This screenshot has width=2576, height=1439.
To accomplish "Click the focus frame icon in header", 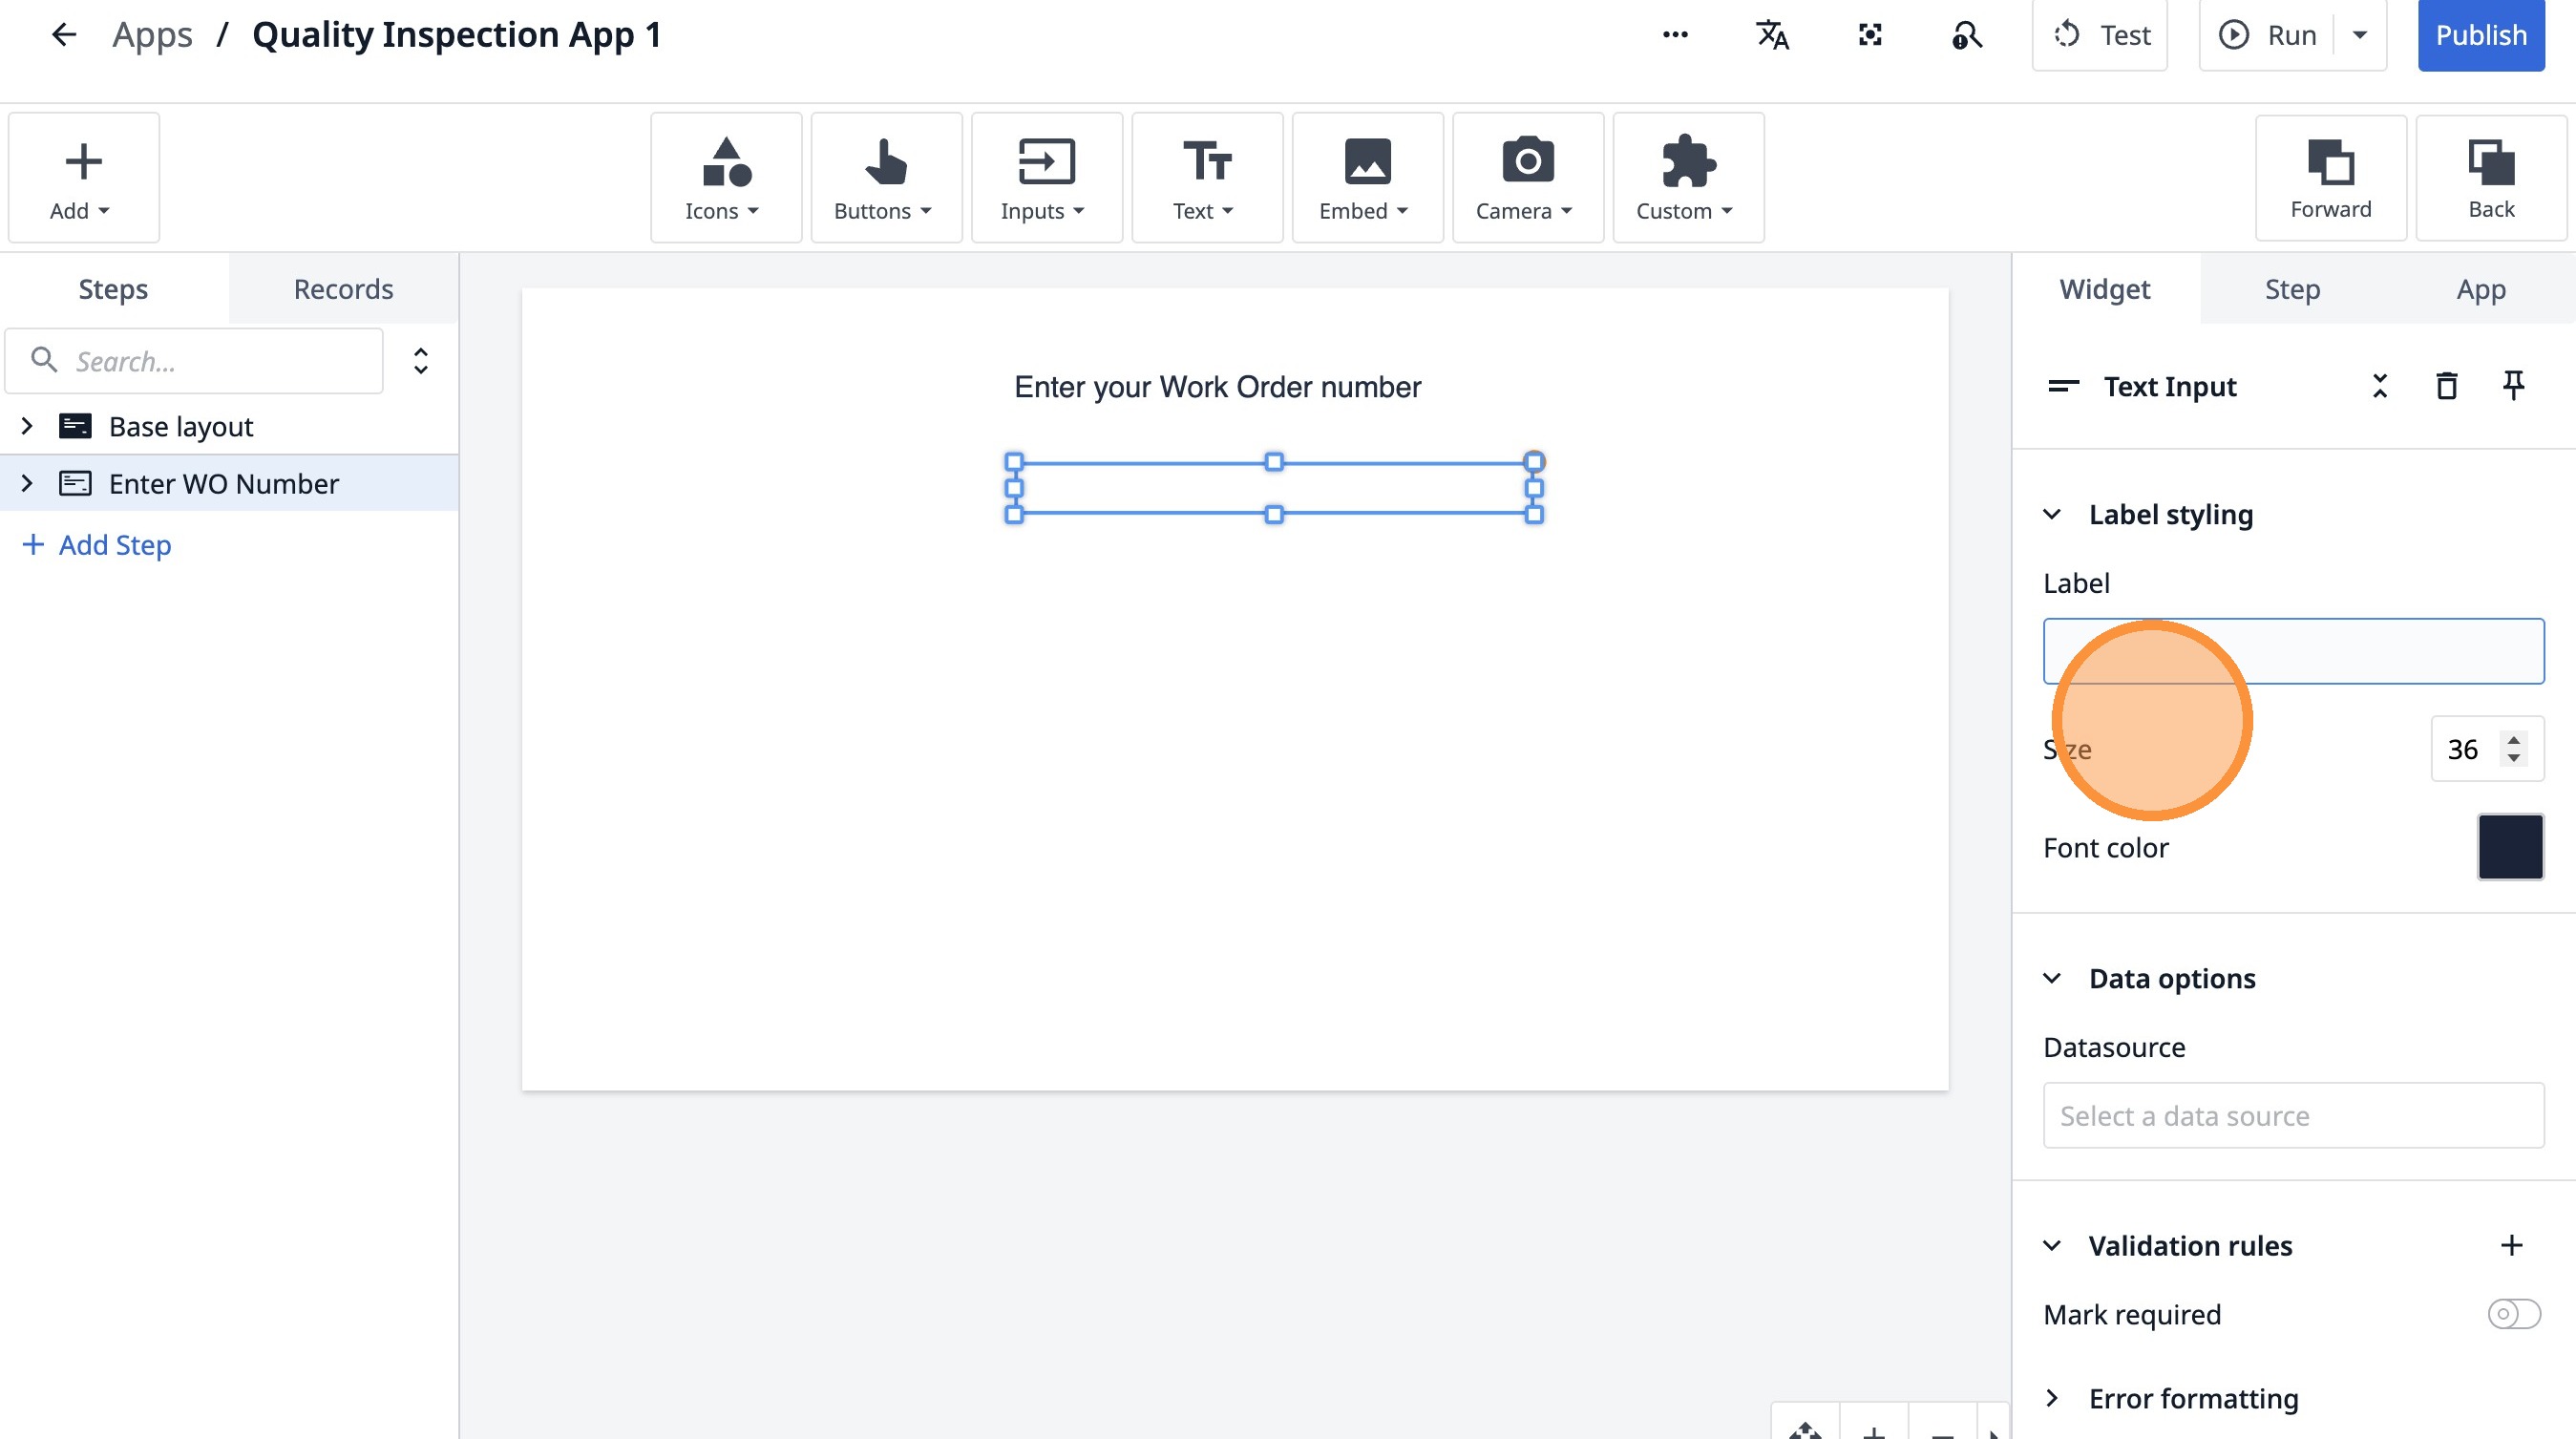I will (x=1869, y=35).
